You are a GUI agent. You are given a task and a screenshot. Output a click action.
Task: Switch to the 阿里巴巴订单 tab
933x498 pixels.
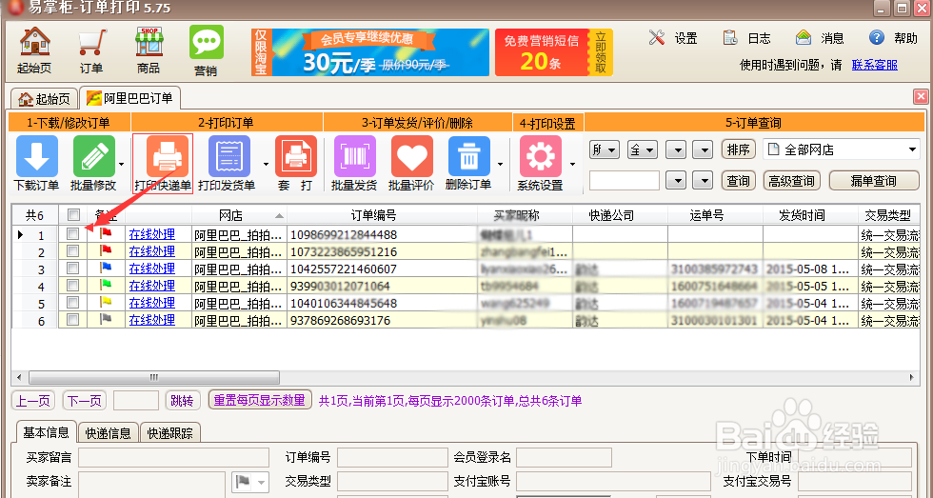129,97
